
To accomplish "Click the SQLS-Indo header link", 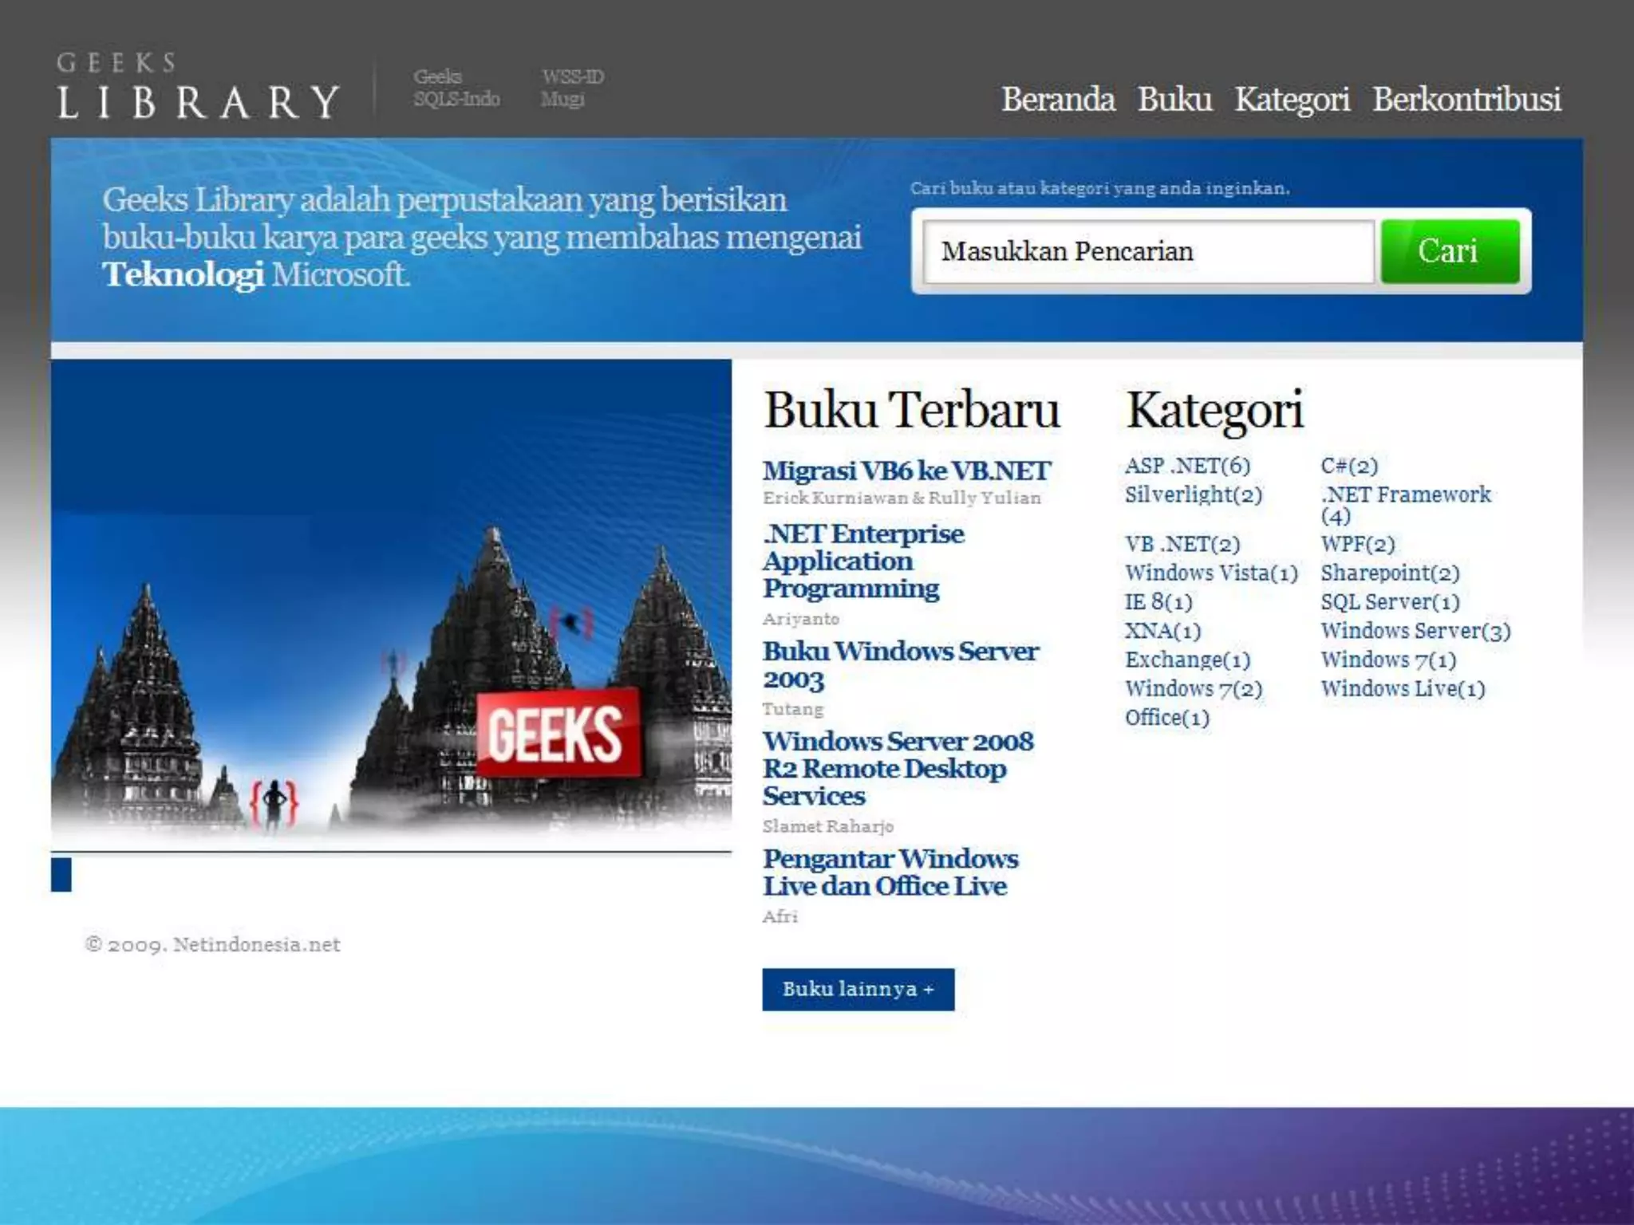I will click(456, 99).
